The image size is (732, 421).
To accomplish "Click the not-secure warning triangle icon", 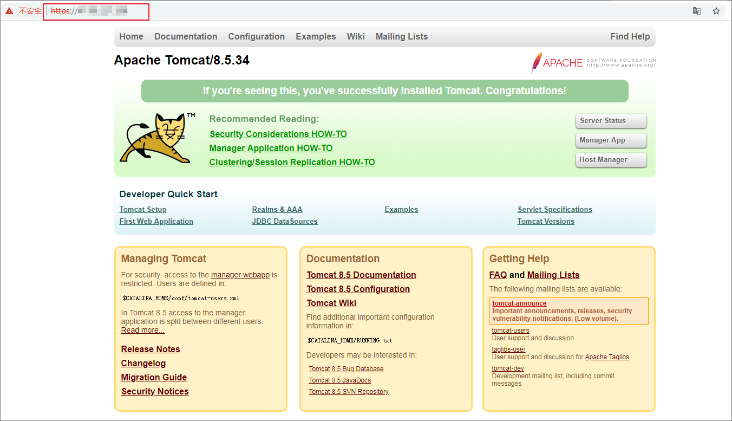I will 9,11.
